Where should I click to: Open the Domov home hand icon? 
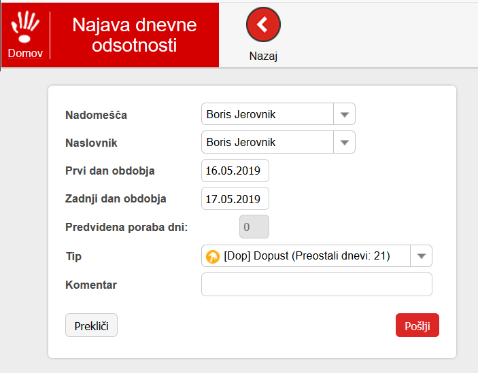pos(25,26)
